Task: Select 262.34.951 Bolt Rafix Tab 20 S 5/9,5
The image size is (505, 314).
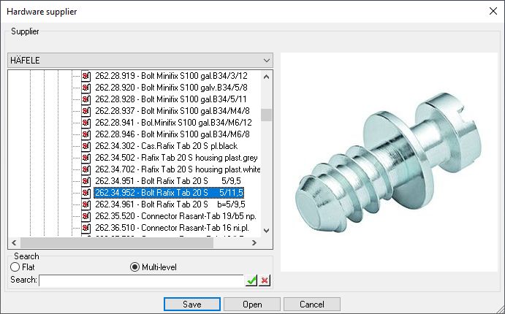Action: pos(168,181)
